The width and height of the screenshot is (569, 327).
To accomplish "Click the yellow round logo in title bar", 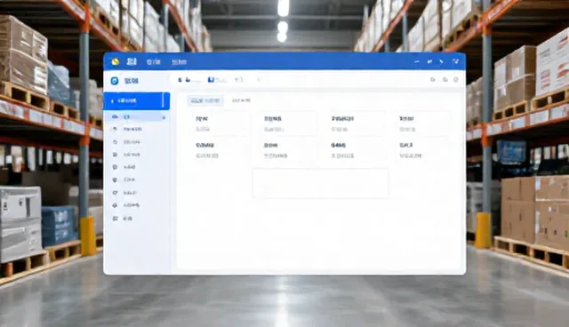I will point(116,61).
